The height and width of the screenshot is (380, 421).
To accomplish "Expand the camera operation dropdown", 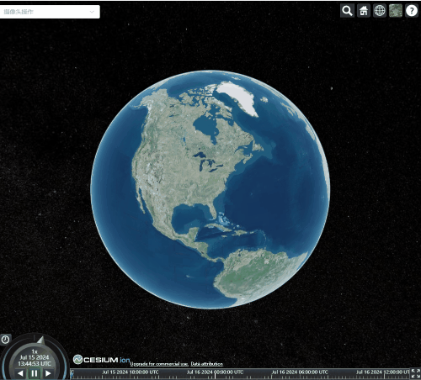I will 50,12.
